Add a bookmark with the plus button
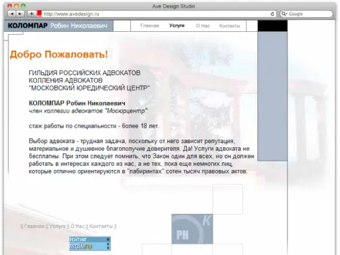Image resolution: width=340 pixels, height=255 pixels. point(31,14)
